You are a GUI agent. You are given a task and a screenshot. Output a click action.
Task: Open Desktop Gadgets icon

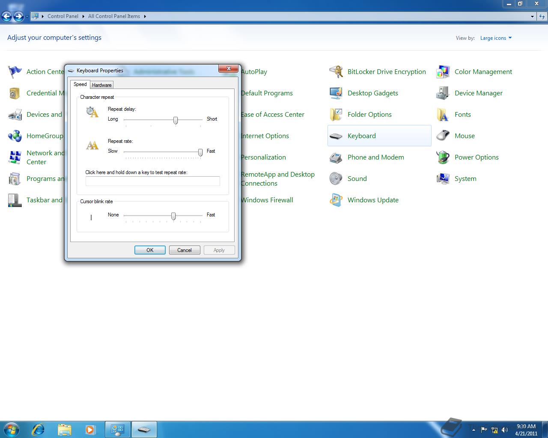tap(336, 93)
